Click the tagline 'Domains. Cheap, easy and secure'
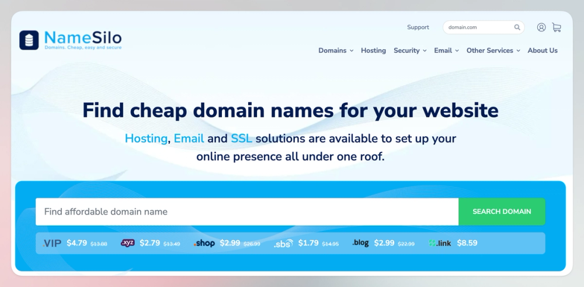Viewport: 584px width, 287px height. 83,48
